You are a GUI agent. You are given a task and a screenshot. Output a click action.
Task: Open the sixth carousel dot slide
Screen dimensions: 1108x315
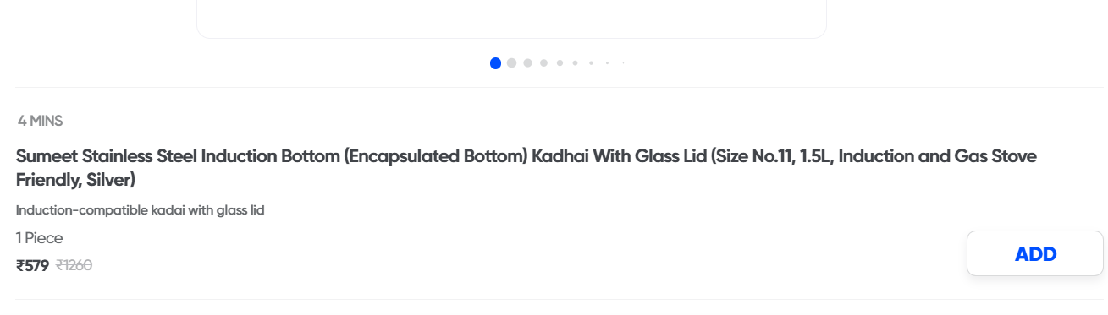[575, 62]
